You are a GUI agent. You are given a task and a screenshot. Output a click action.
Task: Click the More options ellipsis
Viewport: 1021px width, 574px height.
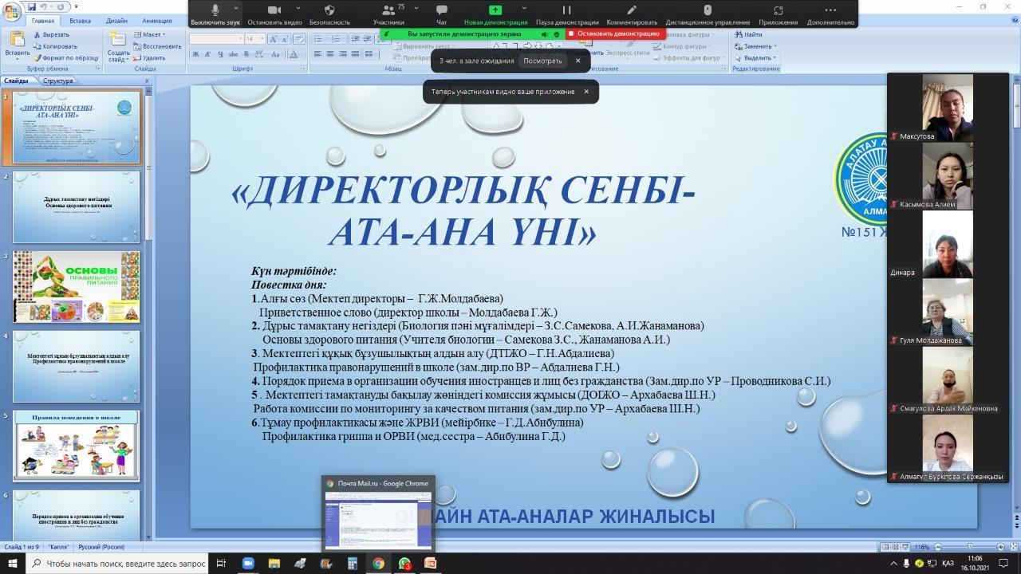830,11
